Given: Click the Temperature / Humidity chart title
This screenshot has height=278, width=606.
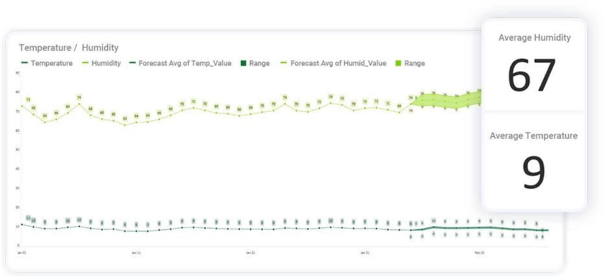Looking at the screenshot, I should [x=69, y=48].
